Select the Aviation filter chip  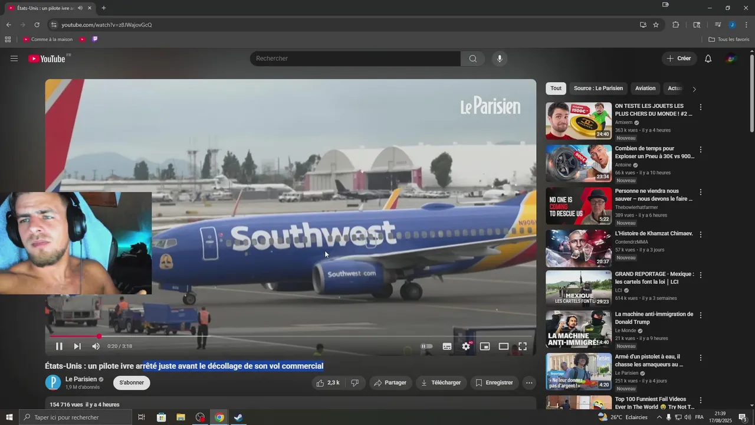coord(645,89)
